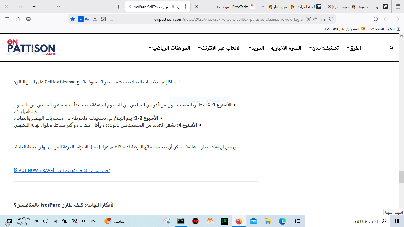Toggle reader view icon in address bar
The height and width of the screenshot is (227, 404).
111,19
